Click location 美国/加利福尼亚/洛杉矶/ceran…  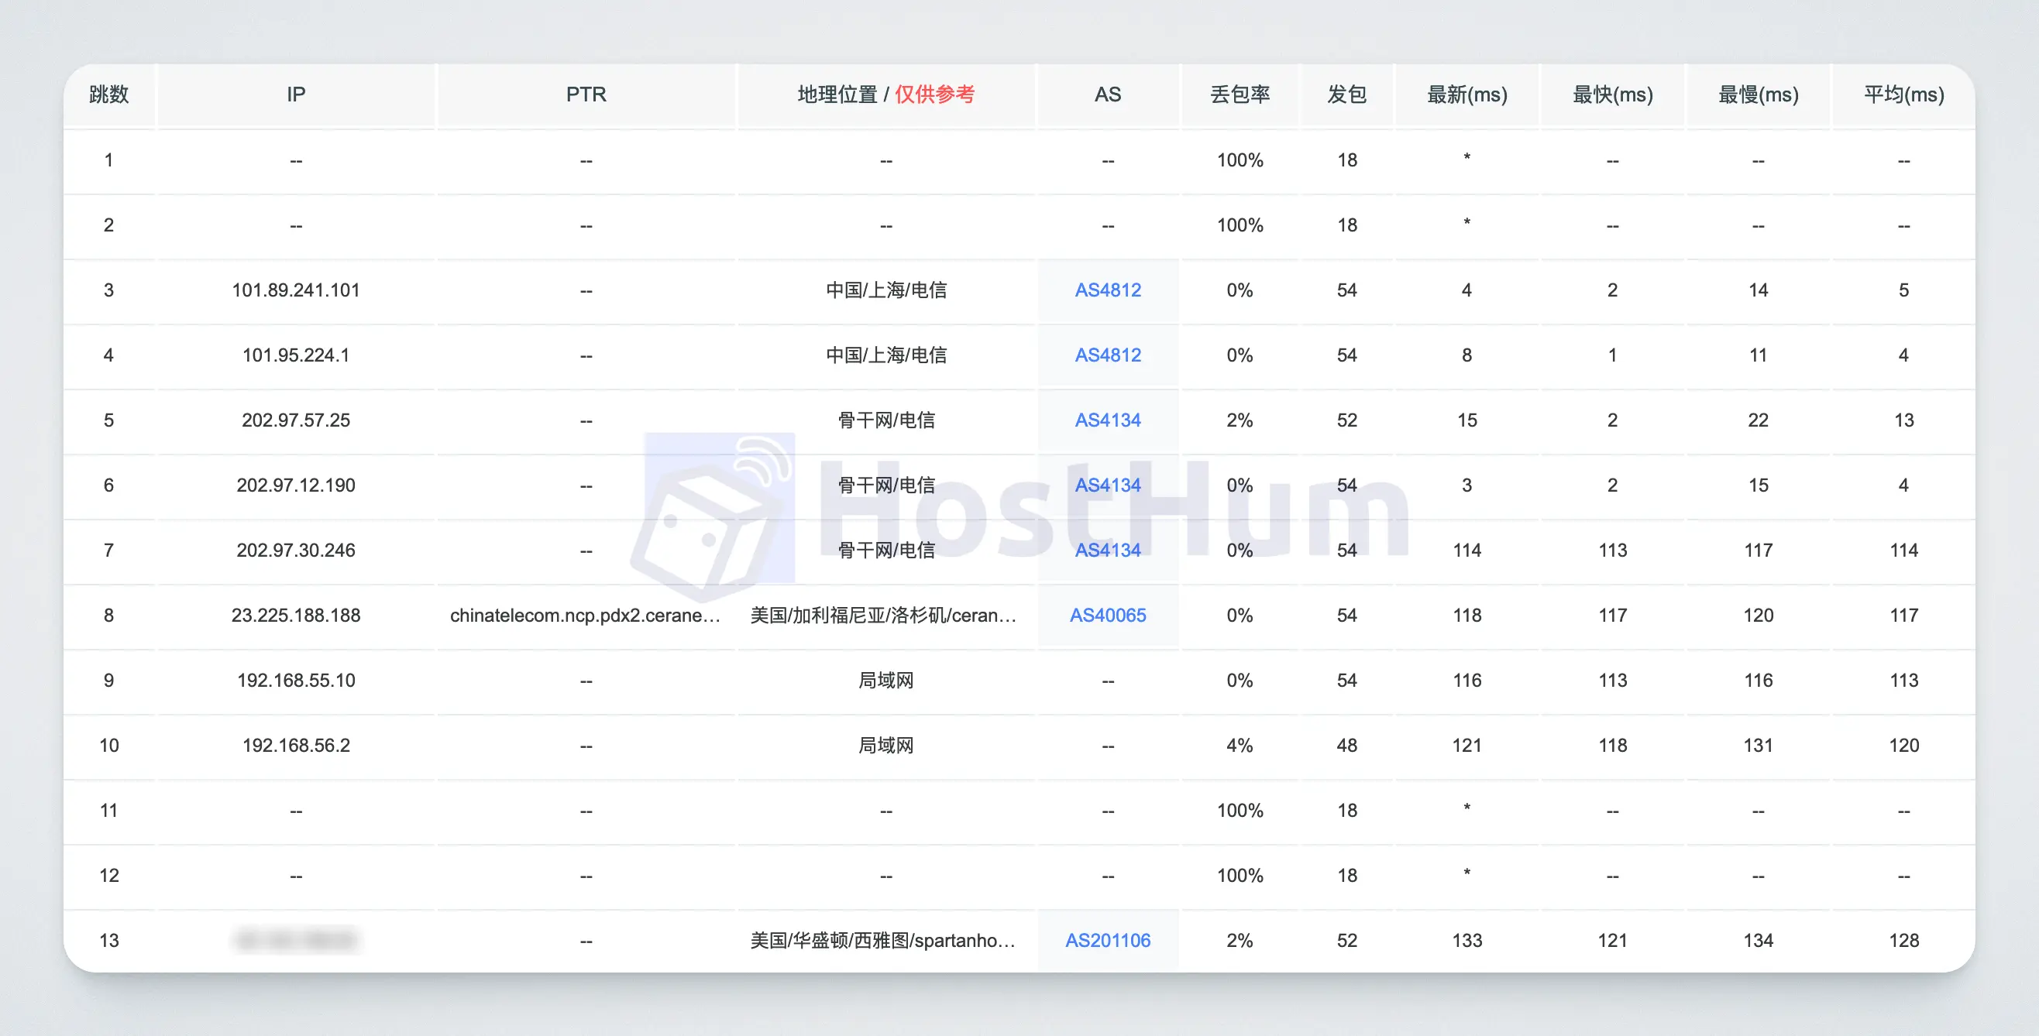(884, 616)
